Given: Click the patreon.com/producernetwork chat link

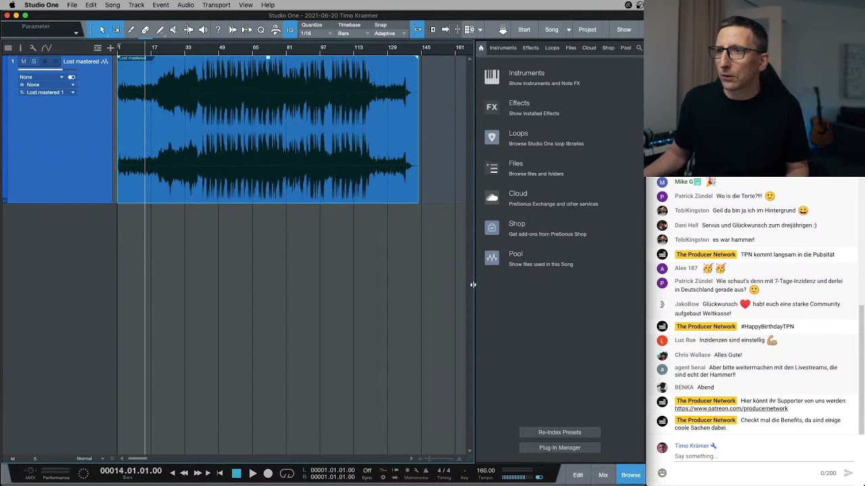Looking at the screenshot, I should [x=731, y=408].
